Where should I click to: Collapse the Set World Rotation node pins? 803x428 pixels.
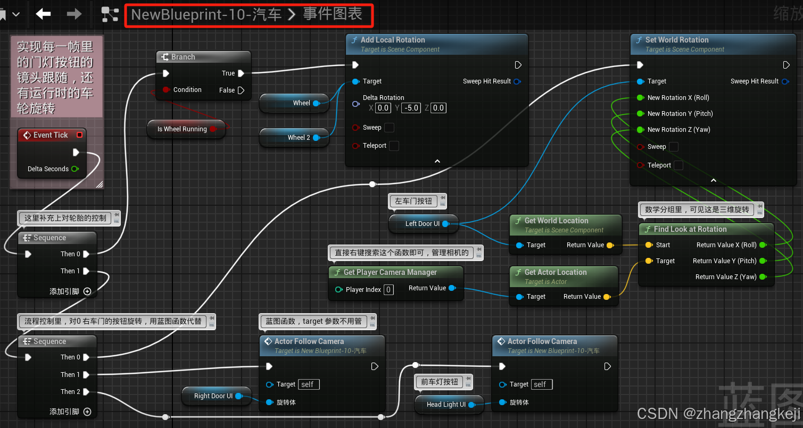714,180
